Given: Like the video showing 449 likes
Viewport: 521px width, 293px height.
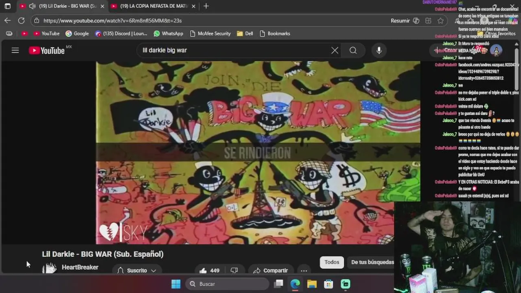Looking at the screenshot, I should [210, 270].
